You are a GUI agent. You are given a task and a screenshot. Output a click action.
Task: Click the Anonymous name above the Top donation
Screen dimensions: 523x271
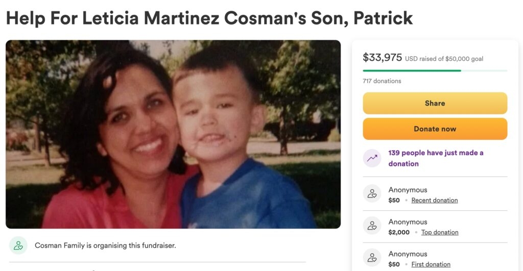[408, 222]
